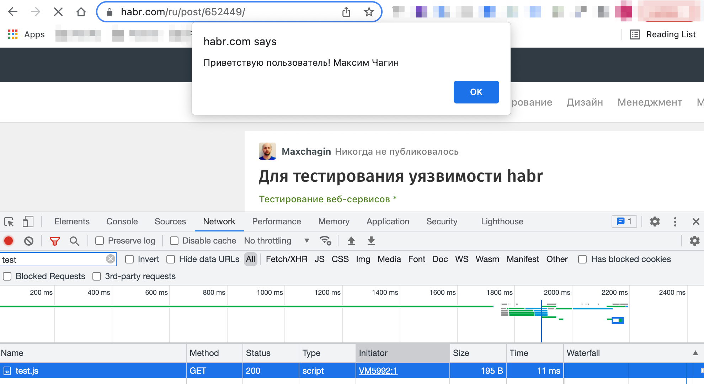Toggle the network filter funnel icon
Viewport: 704px width, 384px height.
pos(54,241)
